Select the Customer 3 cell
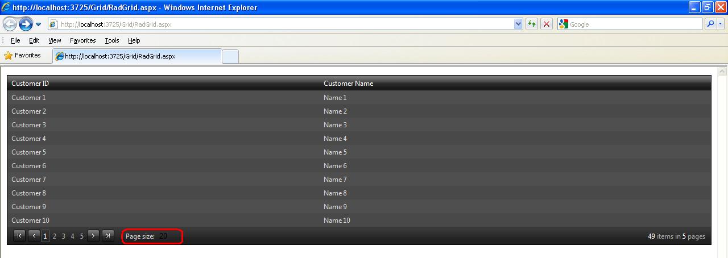Screen dimensions: 728x258 [x=163, y=125]
